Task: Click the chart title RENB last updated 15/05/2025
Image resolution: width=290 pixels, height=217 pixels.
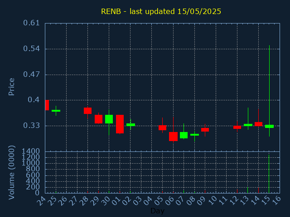Action: [161, 11]
